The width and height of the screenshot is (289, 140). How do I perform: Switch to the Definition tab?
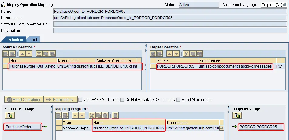[15, 40]
